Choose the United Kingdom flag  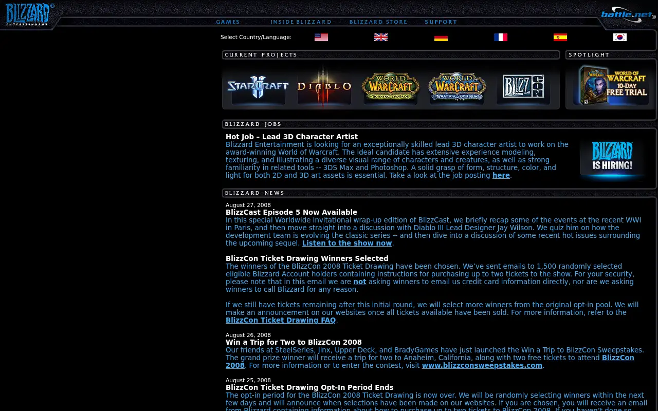(381, 37)
